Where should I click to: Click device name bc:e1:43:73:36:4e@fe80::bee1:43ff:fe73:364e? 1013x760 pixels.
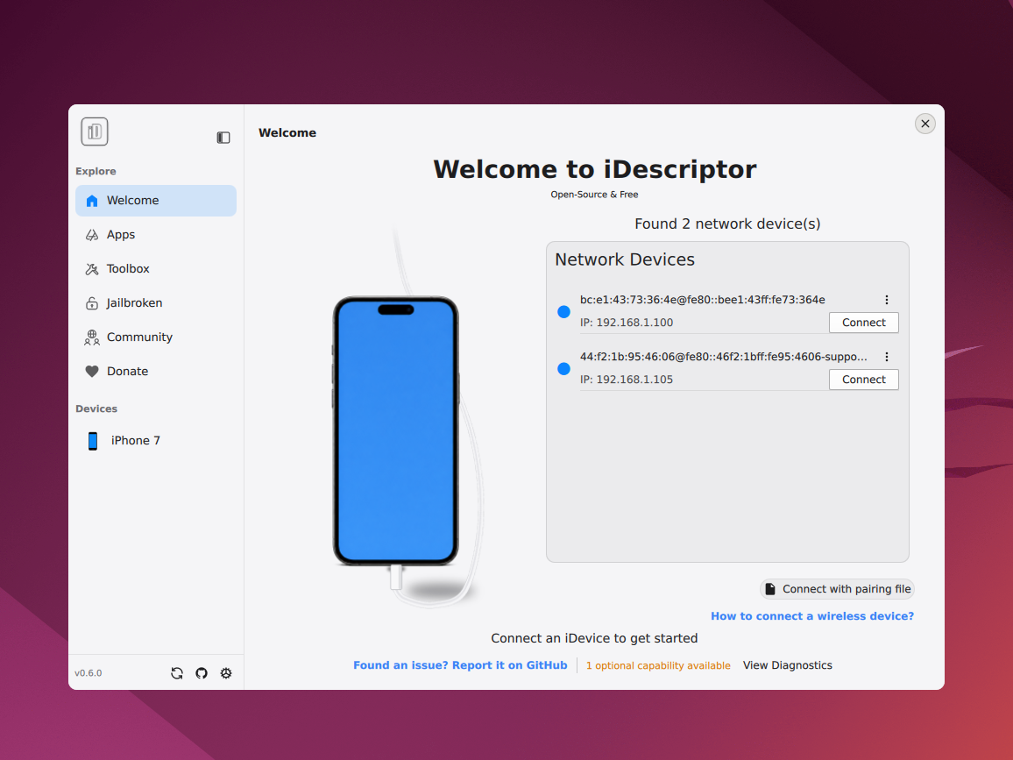(702, 300)
